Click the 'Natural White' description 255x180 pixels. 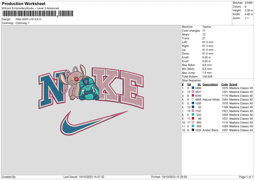pos(211,100)
